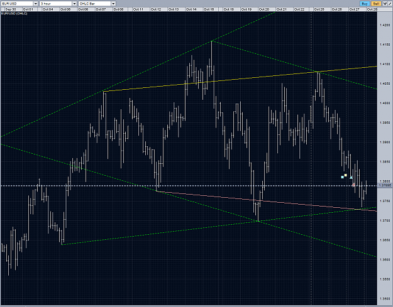
Task: Expand the 3 hour timeframe dropdown arrow
Action: coord(74,4)
